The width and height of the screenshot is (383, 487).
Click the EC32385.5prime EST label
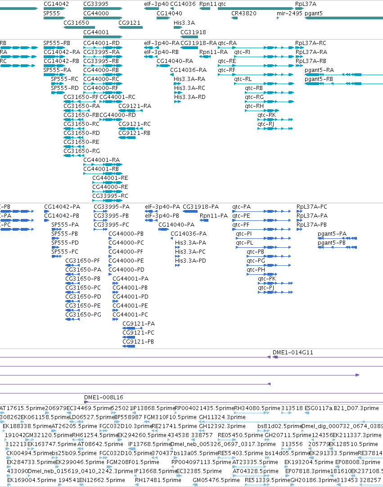[x=199, y=471]
